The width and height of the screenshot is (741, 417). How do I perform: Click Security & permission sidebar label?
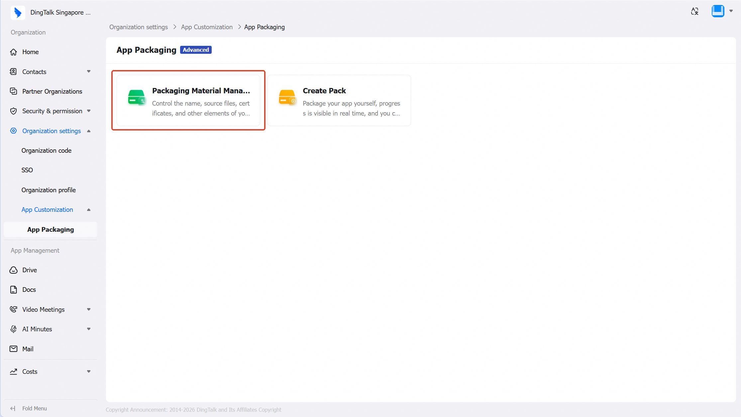click(x=52, y=111)
